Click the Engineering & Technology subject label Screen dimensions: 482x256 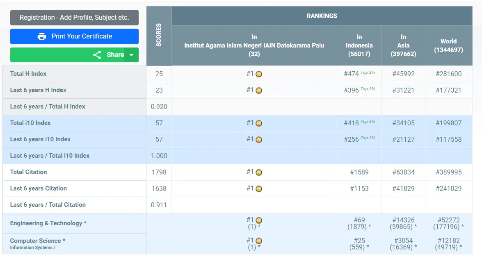(x=48, y=223)
